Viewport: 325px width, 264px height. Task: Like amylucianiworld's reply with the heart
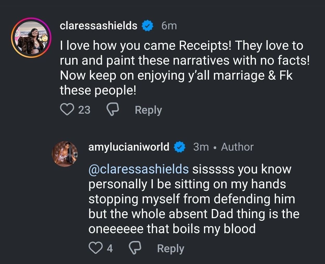click(95, 248)
